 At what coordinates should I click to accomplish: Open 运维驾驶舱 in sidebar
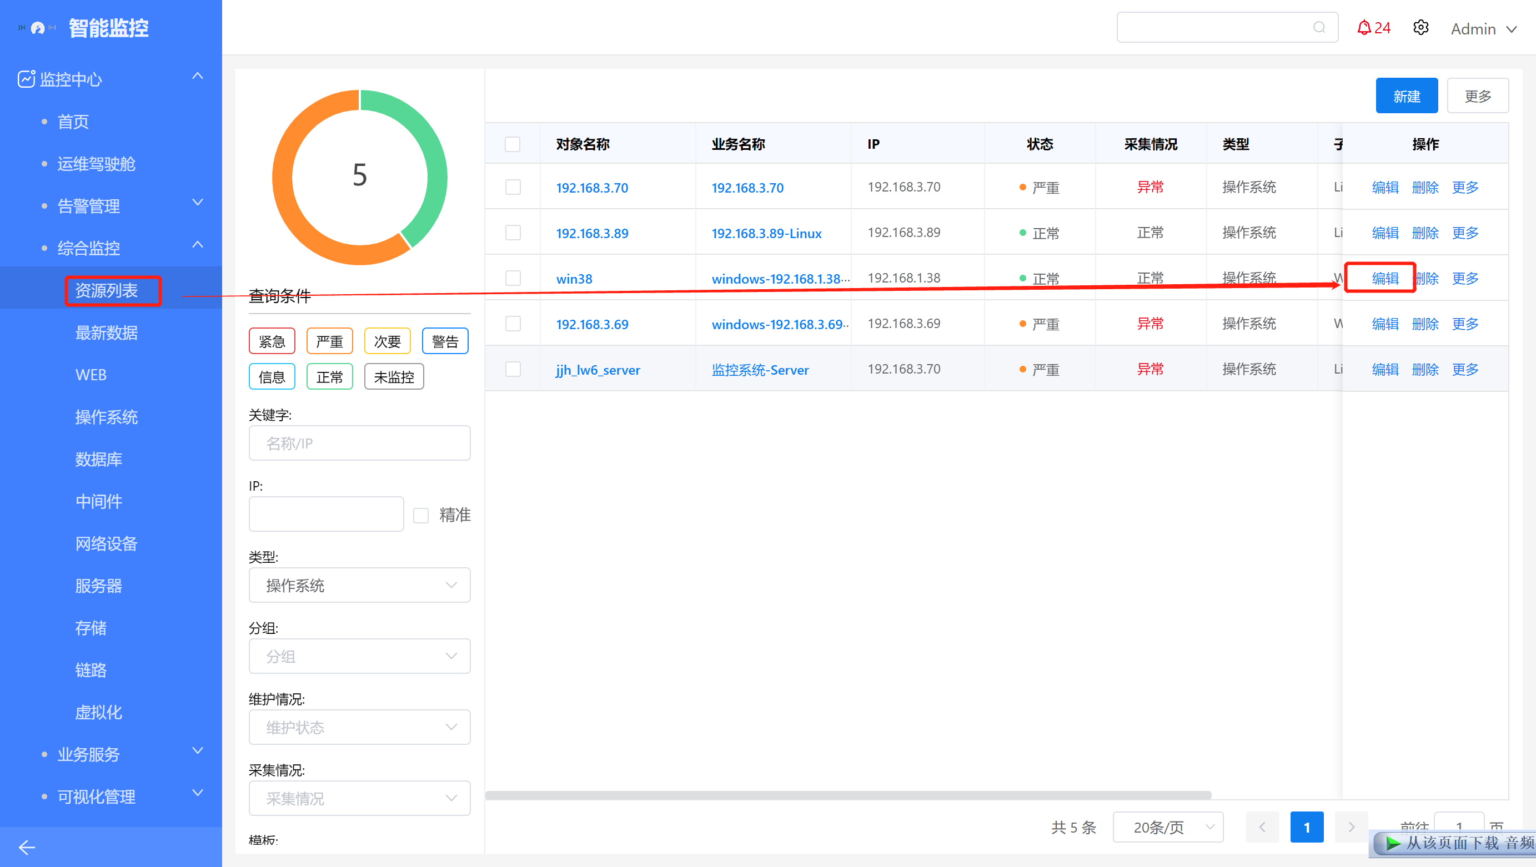[x=96, y=164]
